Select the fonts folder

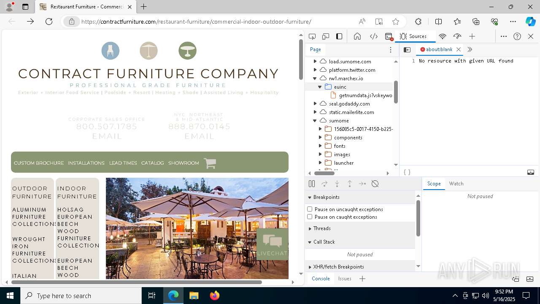[340, 146]
